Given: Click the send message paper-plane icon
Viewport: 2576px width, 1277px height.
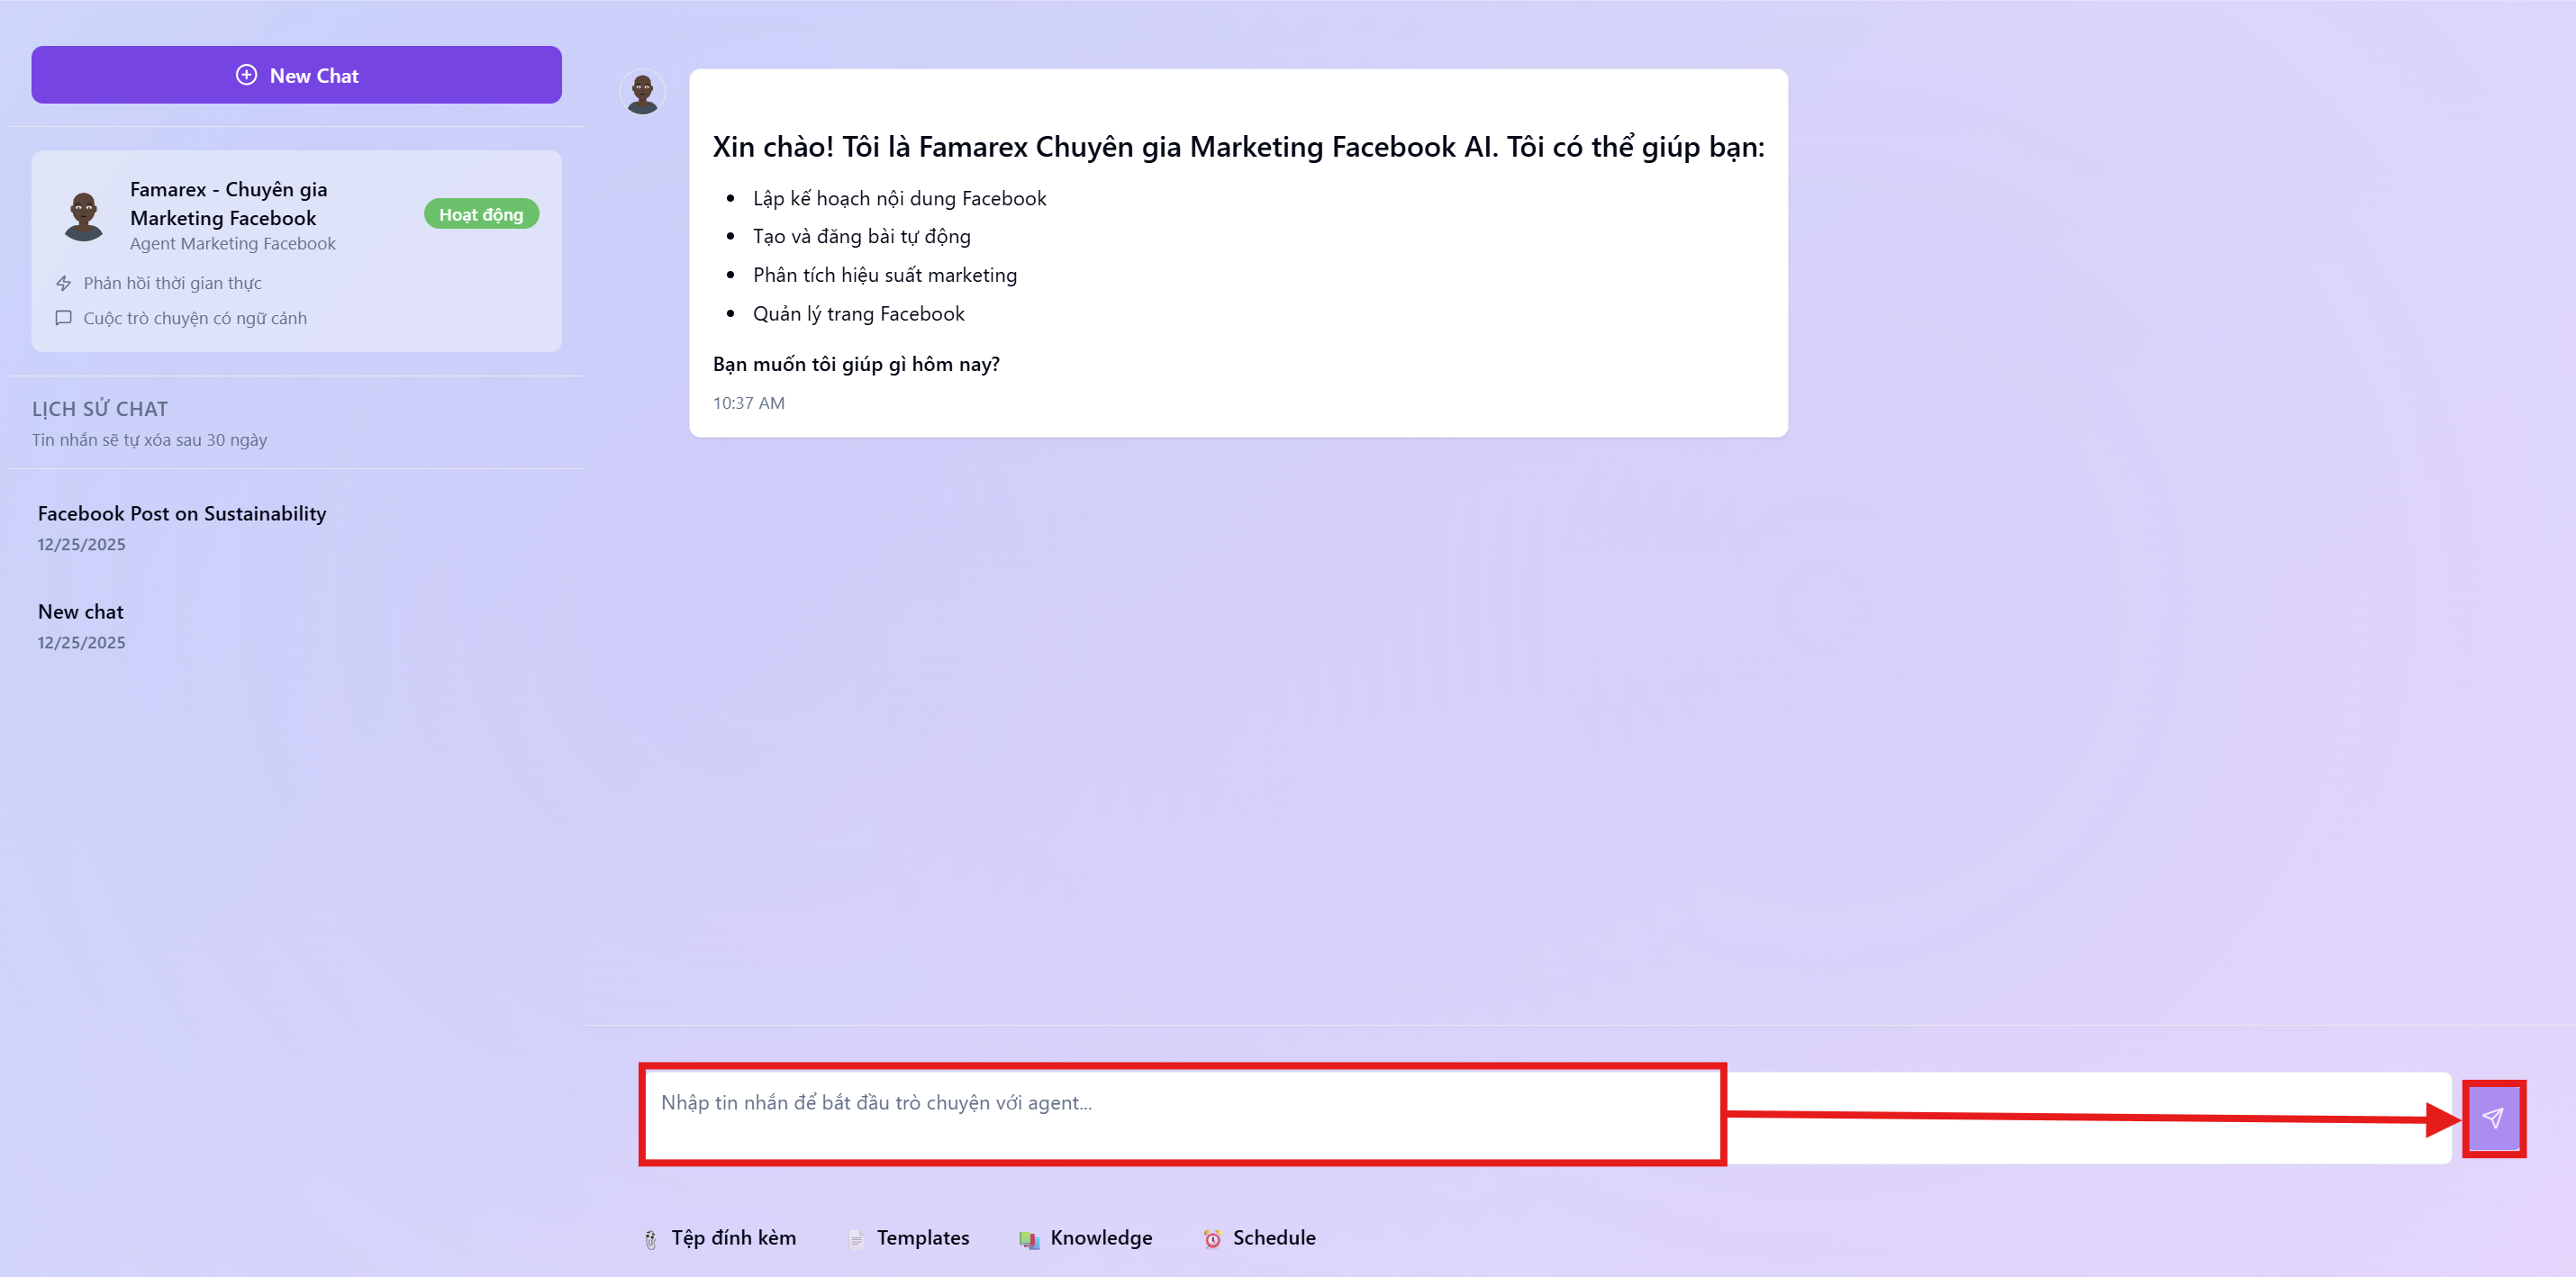Looking at the screenshot, I should (x=2493, y=1118).
